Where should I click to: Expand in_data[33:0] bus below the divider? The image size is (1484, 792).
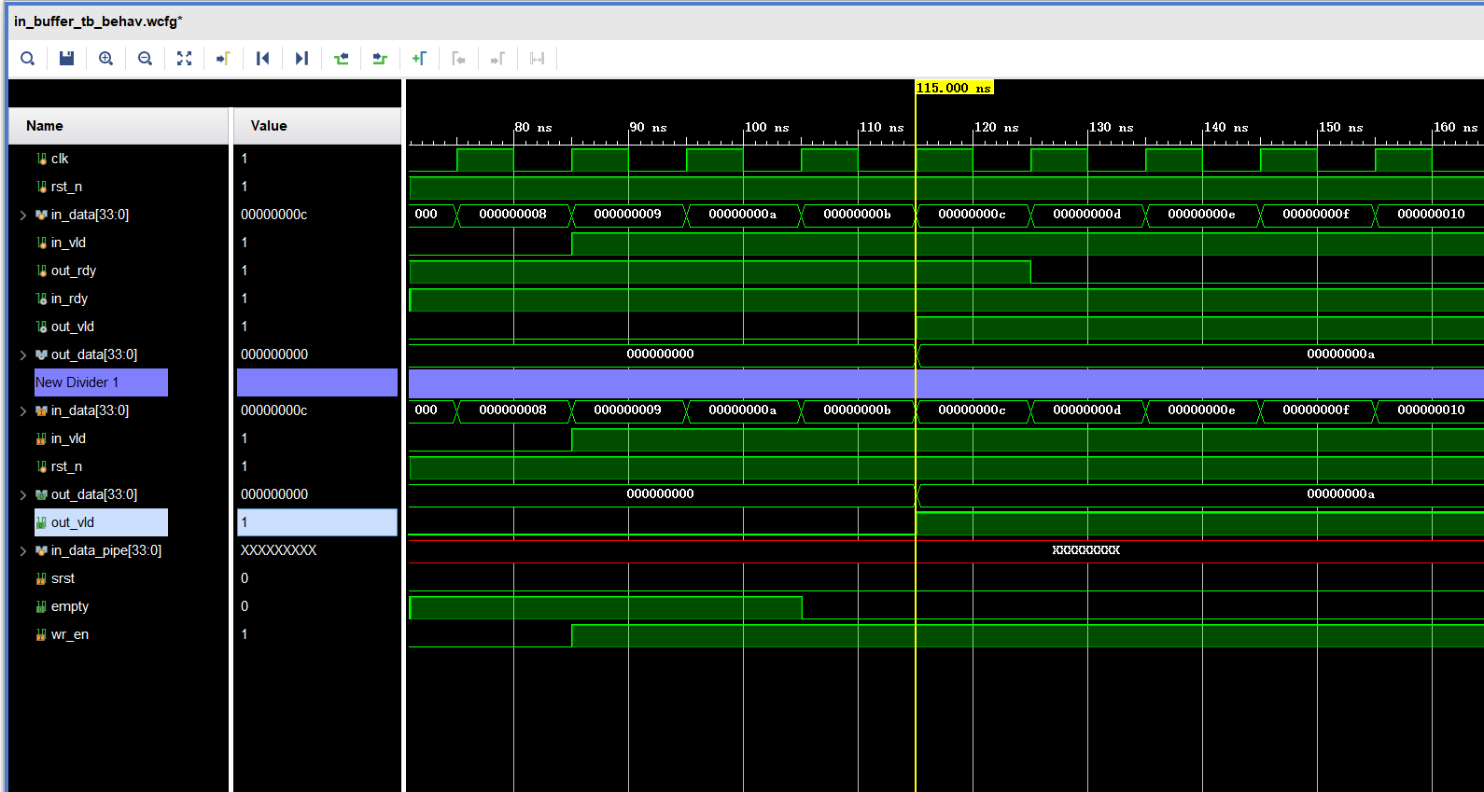[x=23, y=410]
